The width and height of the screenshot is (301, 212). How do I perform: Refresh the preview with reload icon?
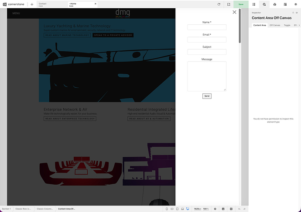point(219,4)
